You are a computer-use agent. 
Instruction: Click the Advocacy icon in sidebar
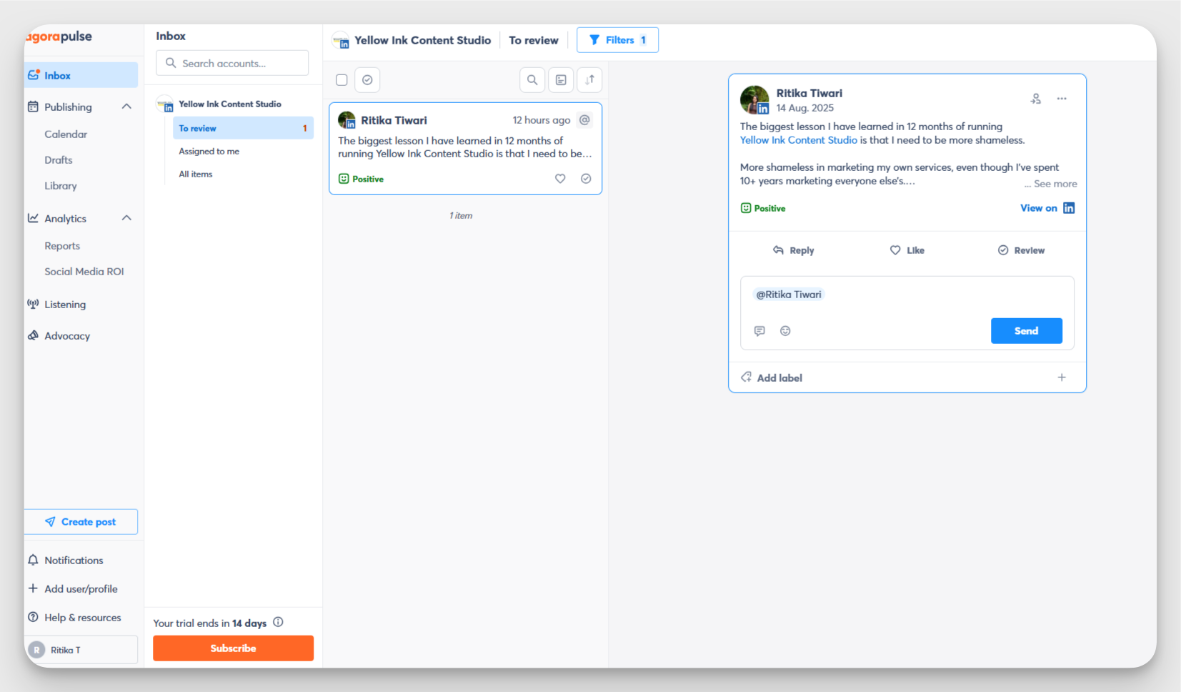click(33, 335)
